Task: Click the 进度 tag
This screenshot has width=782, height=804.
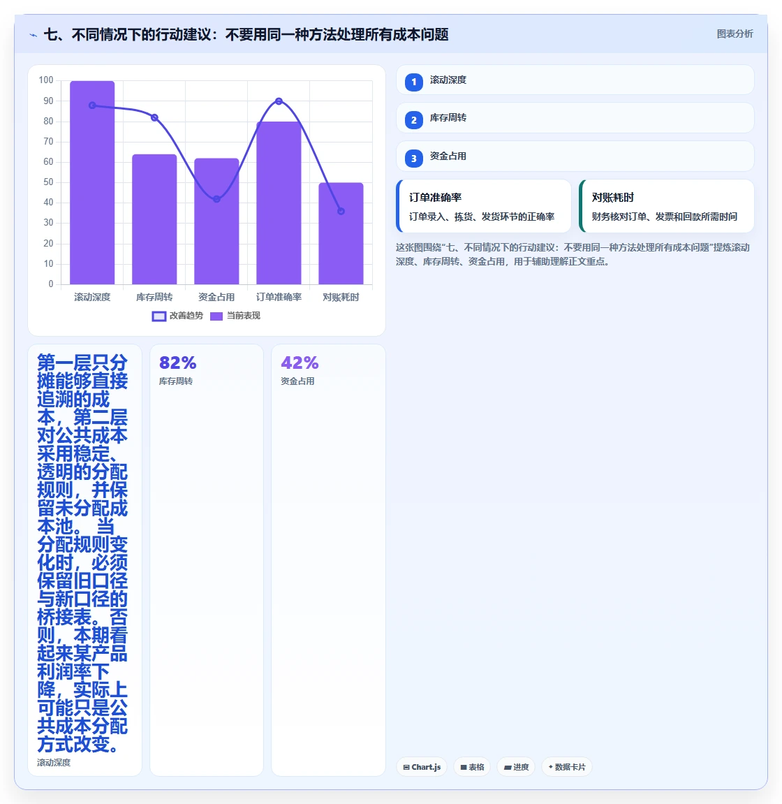Action: point(516,767)
